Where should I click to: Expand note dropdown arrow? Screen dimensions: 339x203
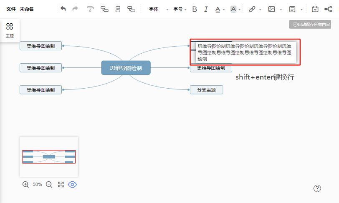click(301, 10)
